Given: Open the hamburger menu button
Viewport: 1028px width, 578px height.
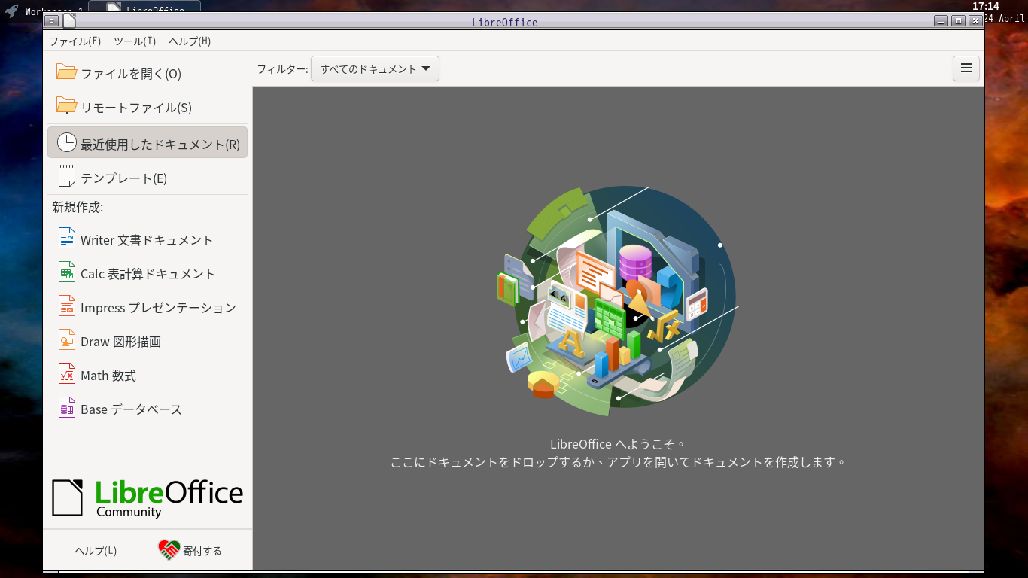Looking at the screenshot, I should [966, 69].
